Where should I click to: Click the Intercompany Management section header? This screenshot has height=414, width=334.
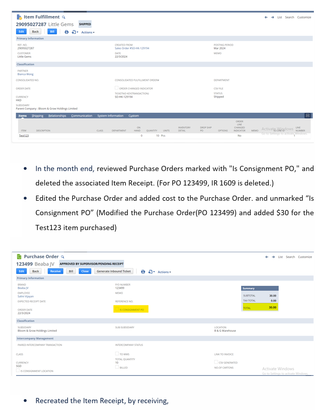35,339
